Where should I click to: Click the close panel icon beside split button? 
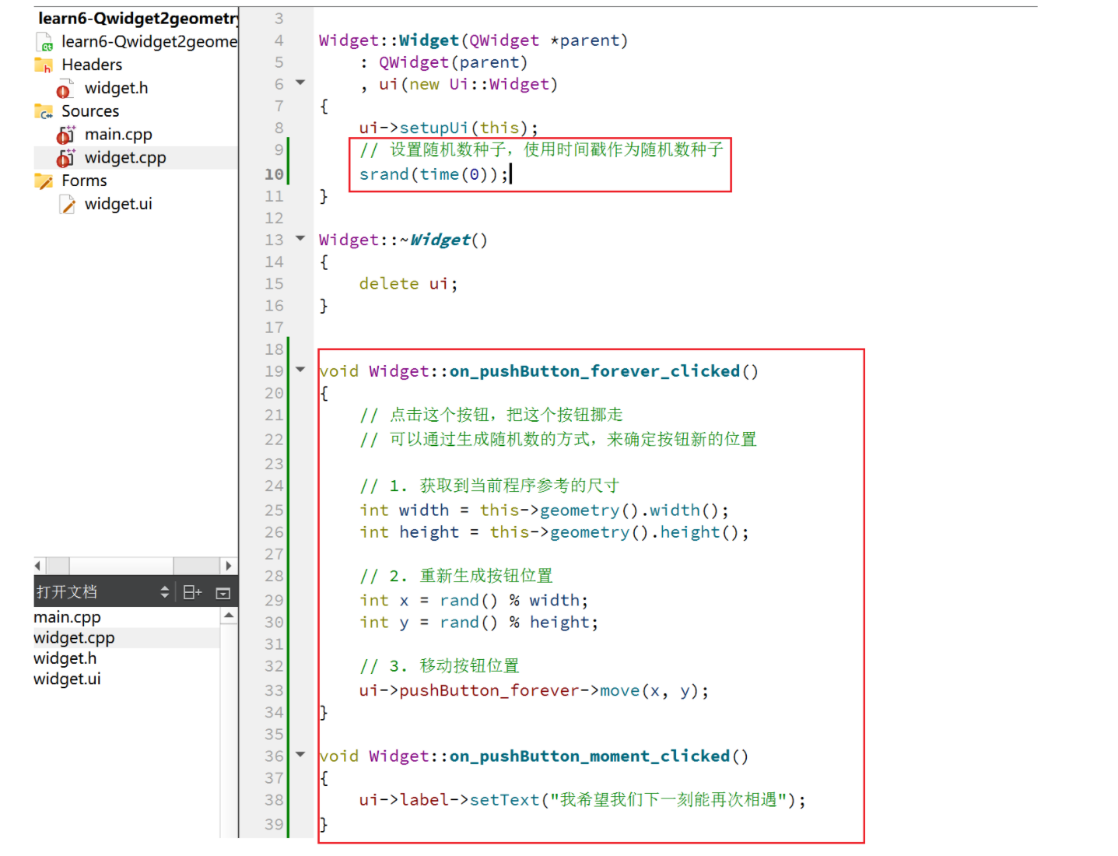[223, 593]
